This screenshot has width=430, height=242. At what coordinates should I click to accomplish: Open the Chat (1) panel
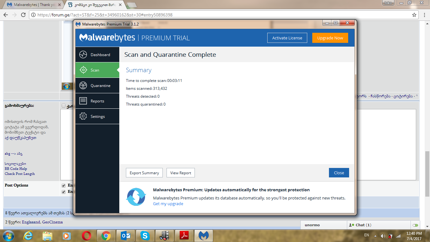(379, 225)
